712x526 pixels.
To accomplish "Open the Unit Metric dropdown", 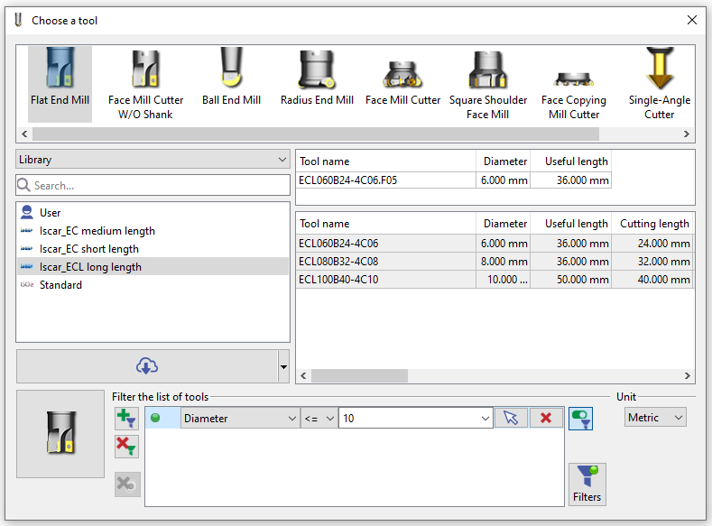I will pyautogui.click(x=655, y=418).
